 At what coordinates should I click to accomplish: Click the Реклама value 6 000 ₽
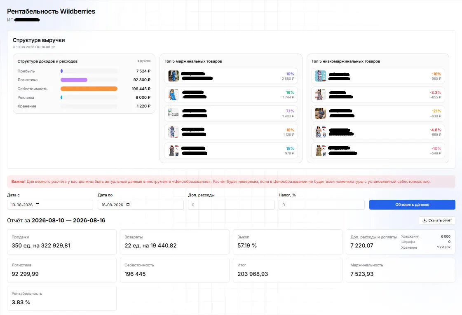(143, 98)
